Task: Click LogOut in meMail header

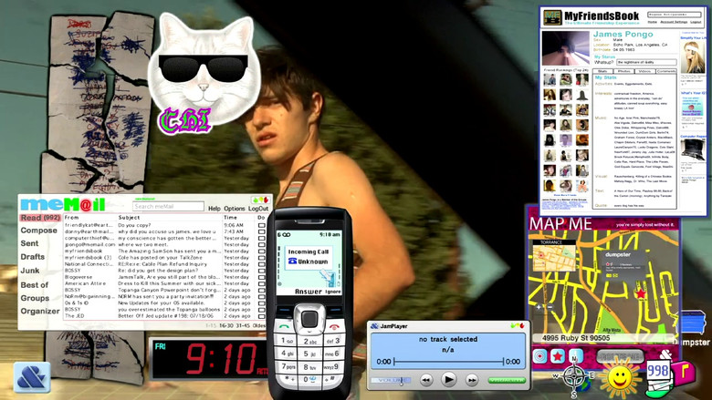Action: pos(258,209)
